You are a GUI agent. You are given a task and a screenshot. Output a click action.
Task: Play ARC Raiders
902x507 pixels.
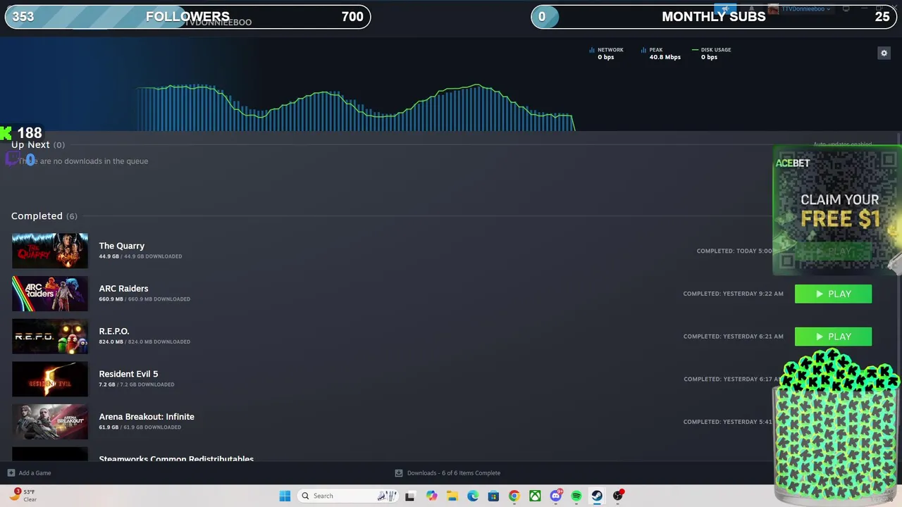point(833,294)
